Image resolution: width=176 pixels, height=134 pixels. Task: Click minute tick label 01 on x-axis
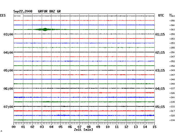pyautogui.click(x=23, y=127)
